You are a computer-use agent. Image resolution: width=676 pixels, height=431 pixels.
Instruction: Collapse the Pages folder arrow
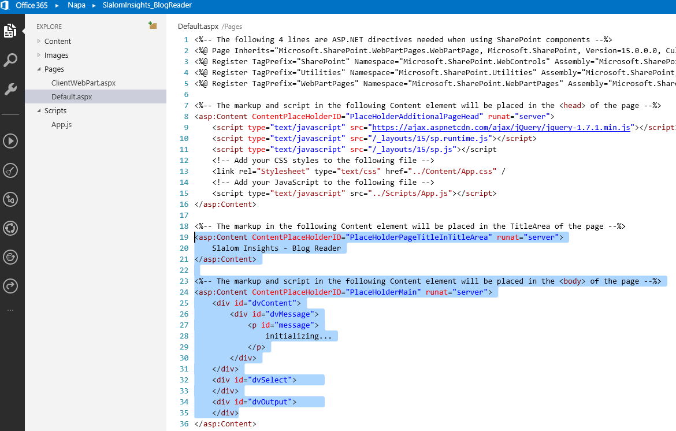tap(39, 69)
